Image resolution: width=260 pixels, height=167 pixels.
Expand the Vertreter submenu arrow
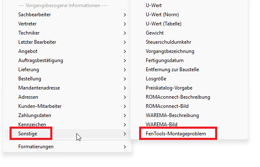125,24
